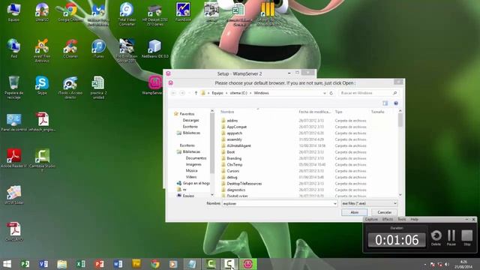Click the Windows Start button
Viewport: 480px width, 270px height.
tap(7, 264)
